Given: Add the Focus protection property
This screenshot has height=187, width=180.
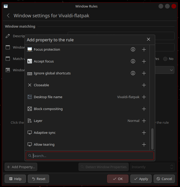Looking at the screenshot, I should (144, 50).
